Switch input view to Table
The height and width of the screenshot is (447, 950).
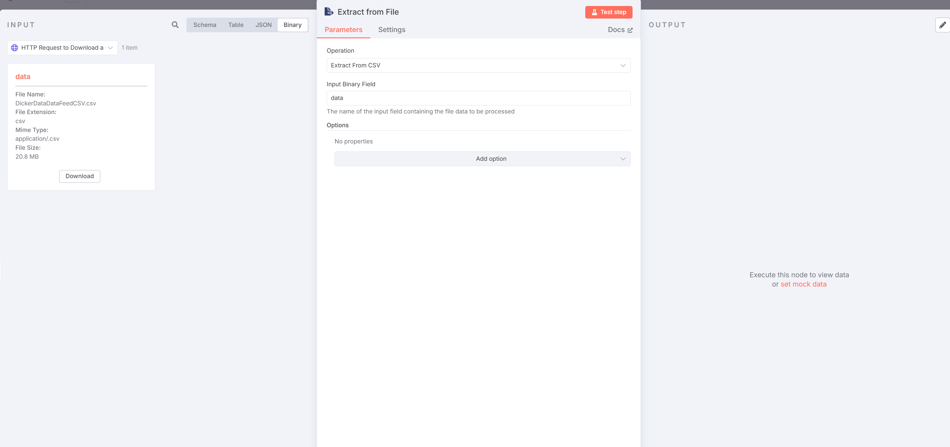point(236,25)
